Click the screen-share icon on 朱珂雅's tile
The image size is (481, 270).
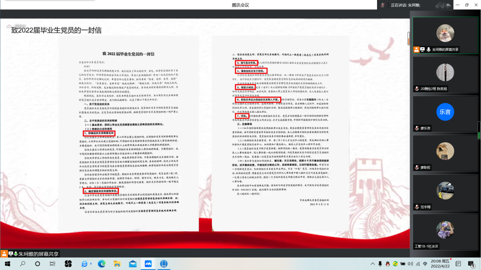[x=422, y=49]
